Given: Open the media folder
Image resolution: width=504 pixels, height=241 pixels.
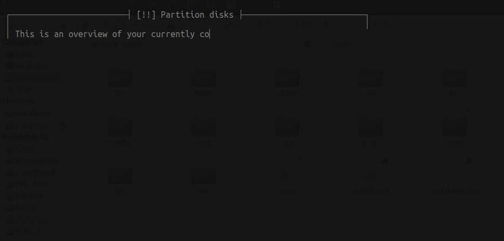Looking at the screenshot, I should pyautogui.click(x=120, y=131).
